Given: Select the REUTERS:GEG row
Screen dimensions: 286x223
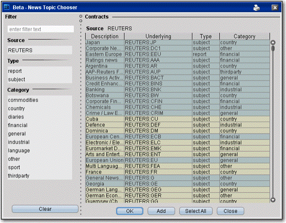Looking at the screenshot, I should click(178, 189).
